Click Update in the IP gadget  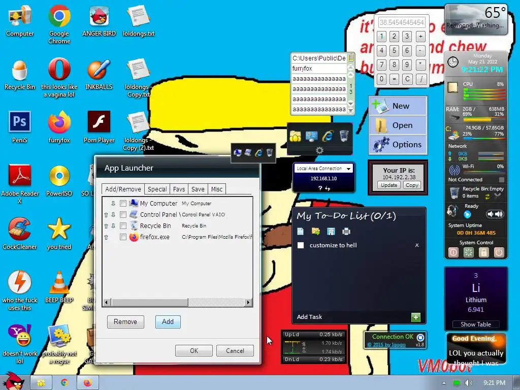click(x=389, y=185)
